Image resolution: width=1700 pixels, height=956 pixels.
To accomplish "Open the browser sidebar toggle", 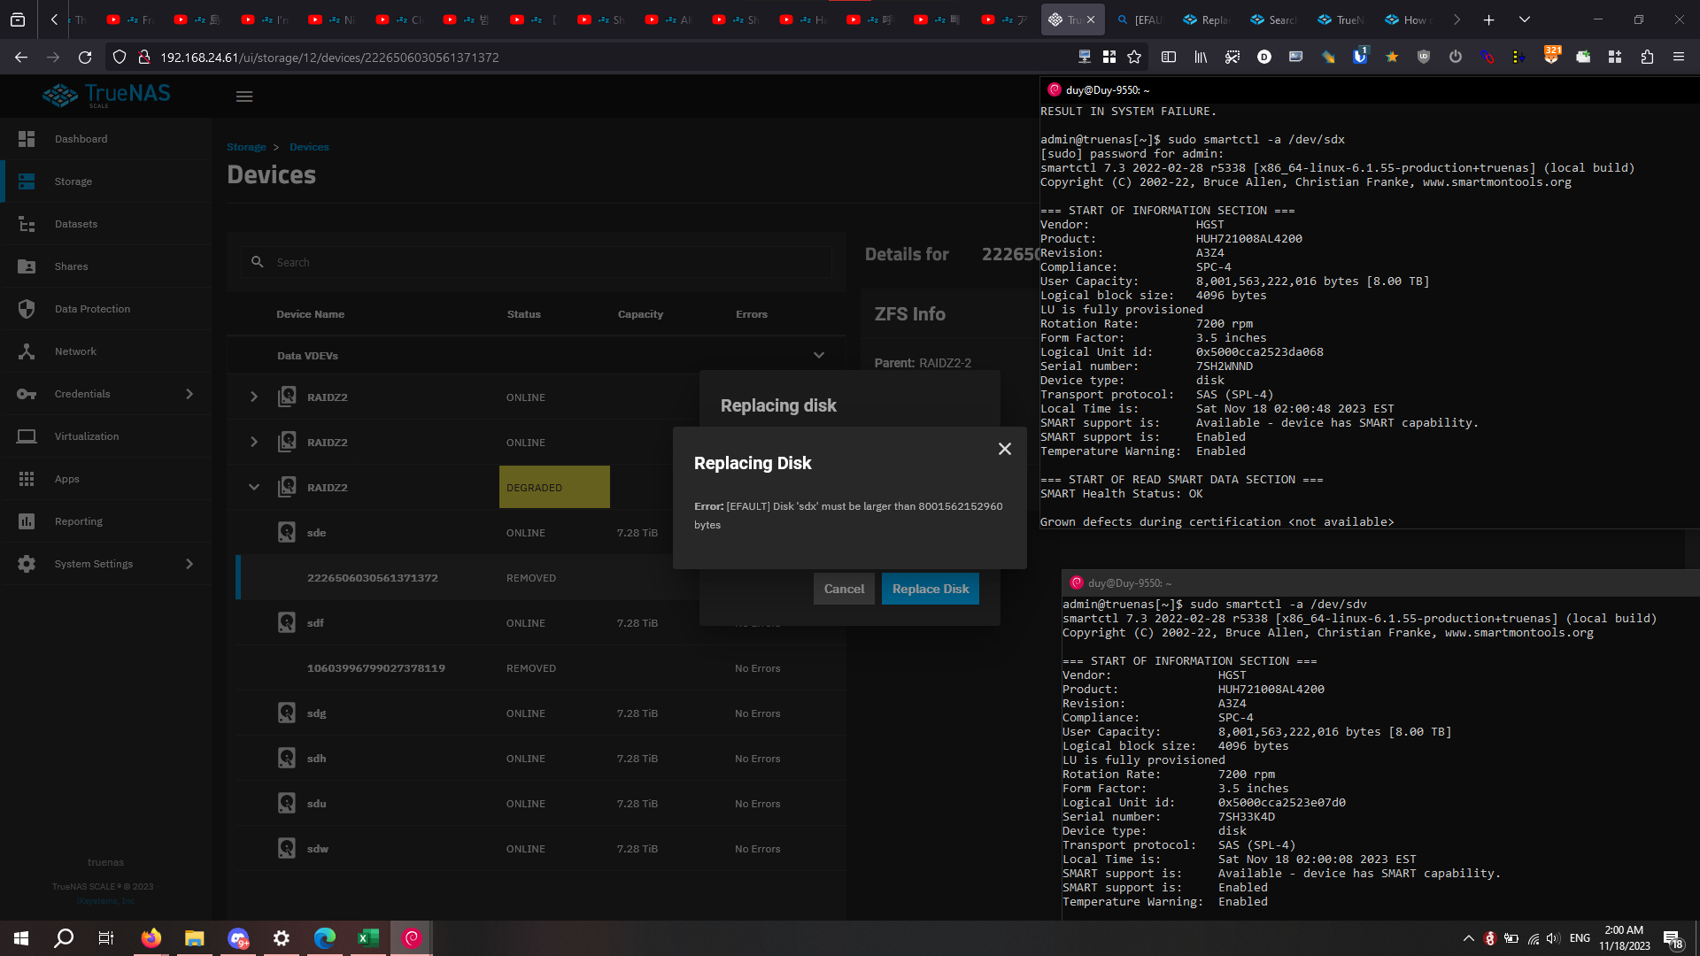I will [1169, 57].
